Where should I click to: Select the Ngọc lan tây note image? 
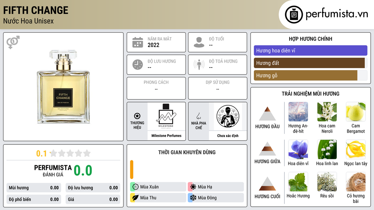[x=356, y=149]
